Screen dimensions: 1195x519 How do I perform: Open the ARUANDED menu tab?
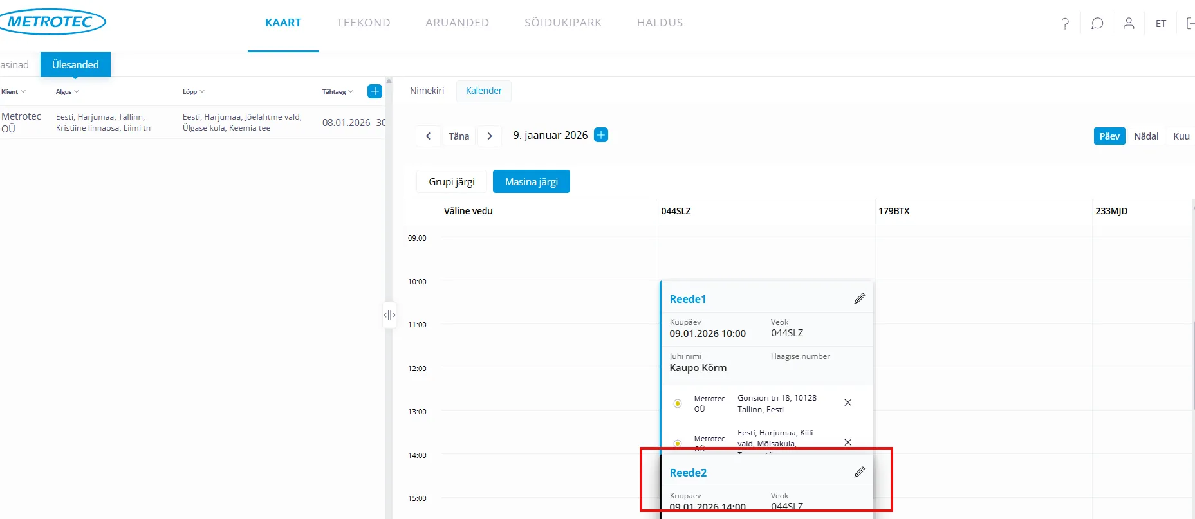pos(457,23)
